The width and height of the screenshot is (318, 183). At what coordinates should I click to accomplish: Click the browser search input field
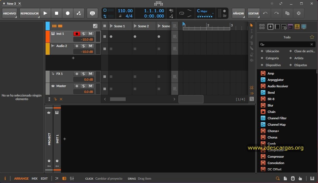(x=287, y=44)
